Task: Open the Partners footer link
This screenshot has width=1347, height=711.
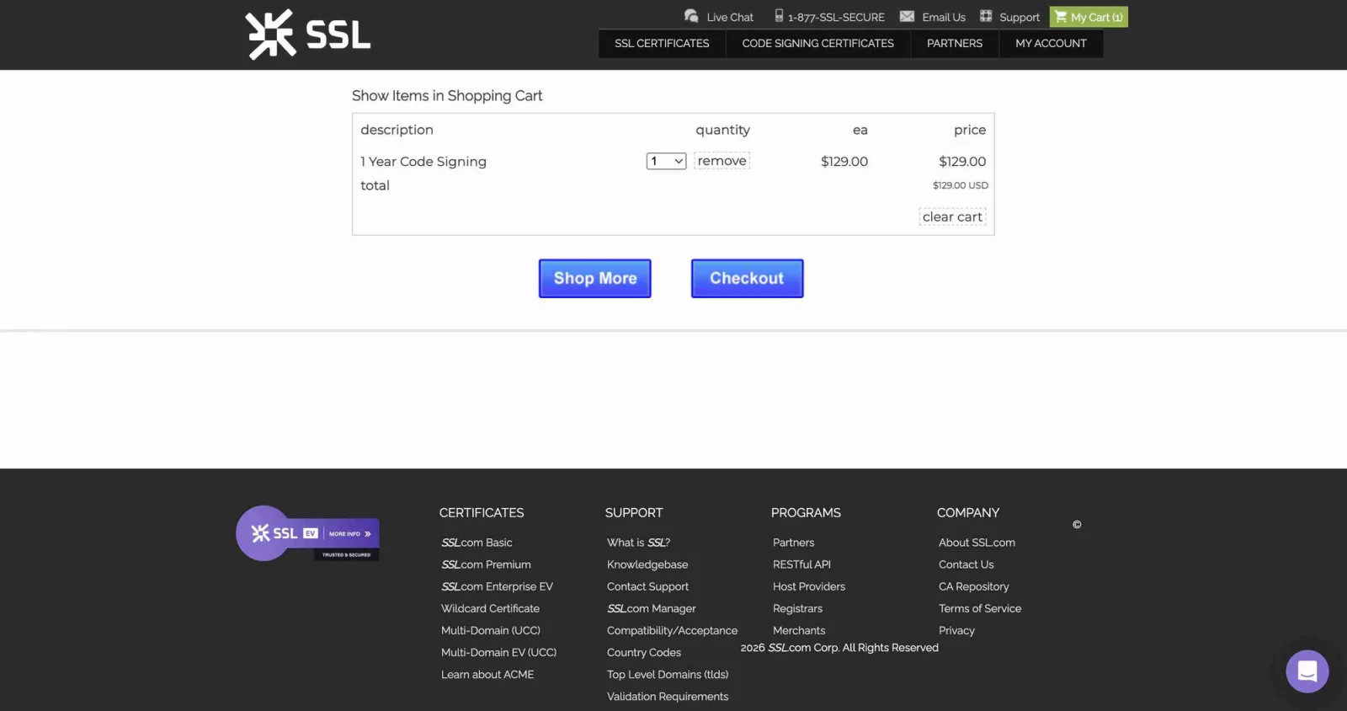Action: coord(794,543)
